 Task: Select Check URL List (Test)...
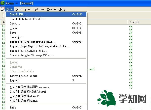pos(46,19)
